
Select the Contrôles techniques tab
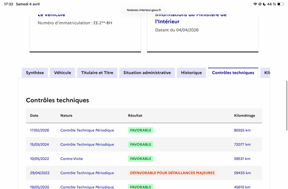point(233,73)
